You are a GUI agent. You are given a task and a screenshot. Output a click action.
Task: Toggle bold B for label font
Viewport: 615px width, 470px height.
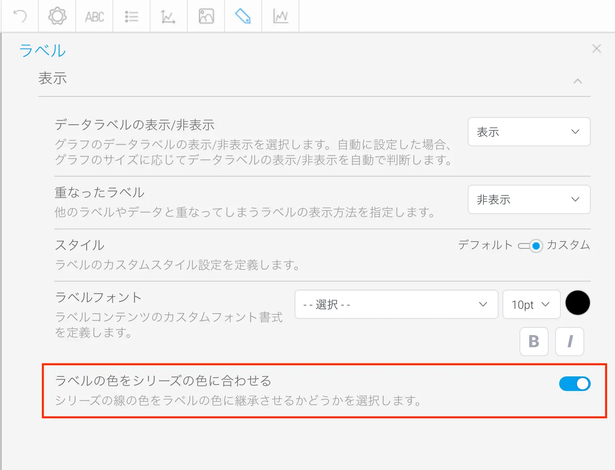tap(534, 342)
